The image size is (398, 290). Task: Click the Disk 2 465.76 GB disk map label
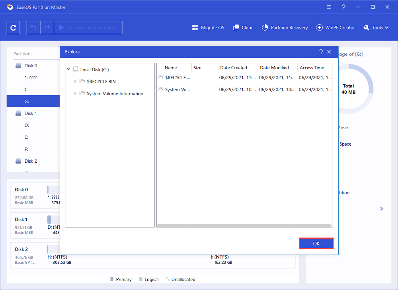click(25, 255)
